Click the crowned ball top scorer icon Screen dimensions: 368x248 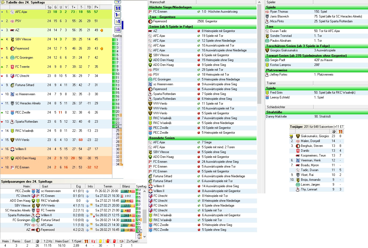click(291, 136)
